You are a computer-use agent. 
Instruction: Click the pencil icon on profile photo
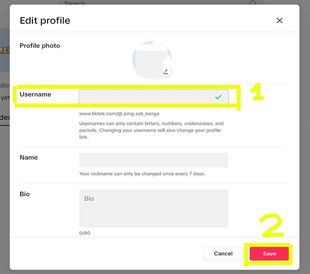pyautogui.click(x=165, y=71)
